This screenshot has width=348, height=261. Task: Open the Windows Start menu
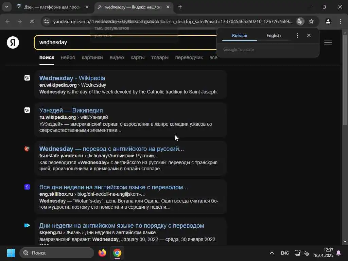click(11, 253)
